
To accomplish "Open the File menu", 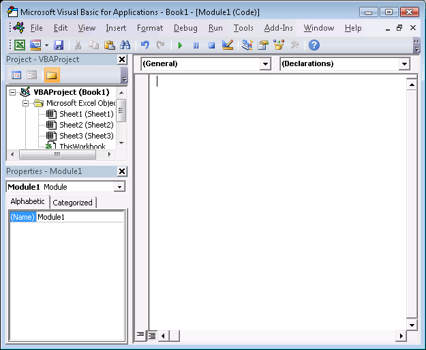I will 36,28.
